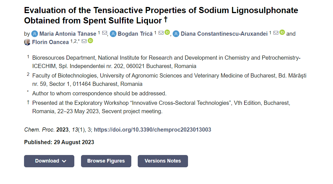Open Bogdan Trică's email envelope icon
The width and height of the screenshot is (333, 184).
161,33
